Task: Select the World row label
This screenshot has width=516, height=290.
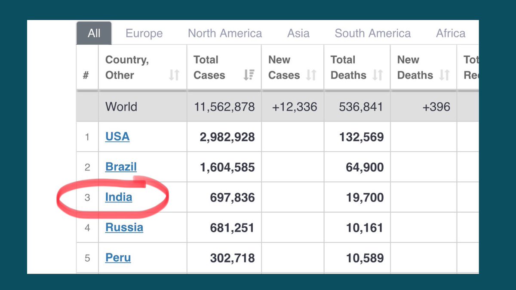Action: click(x=121, y=107)
